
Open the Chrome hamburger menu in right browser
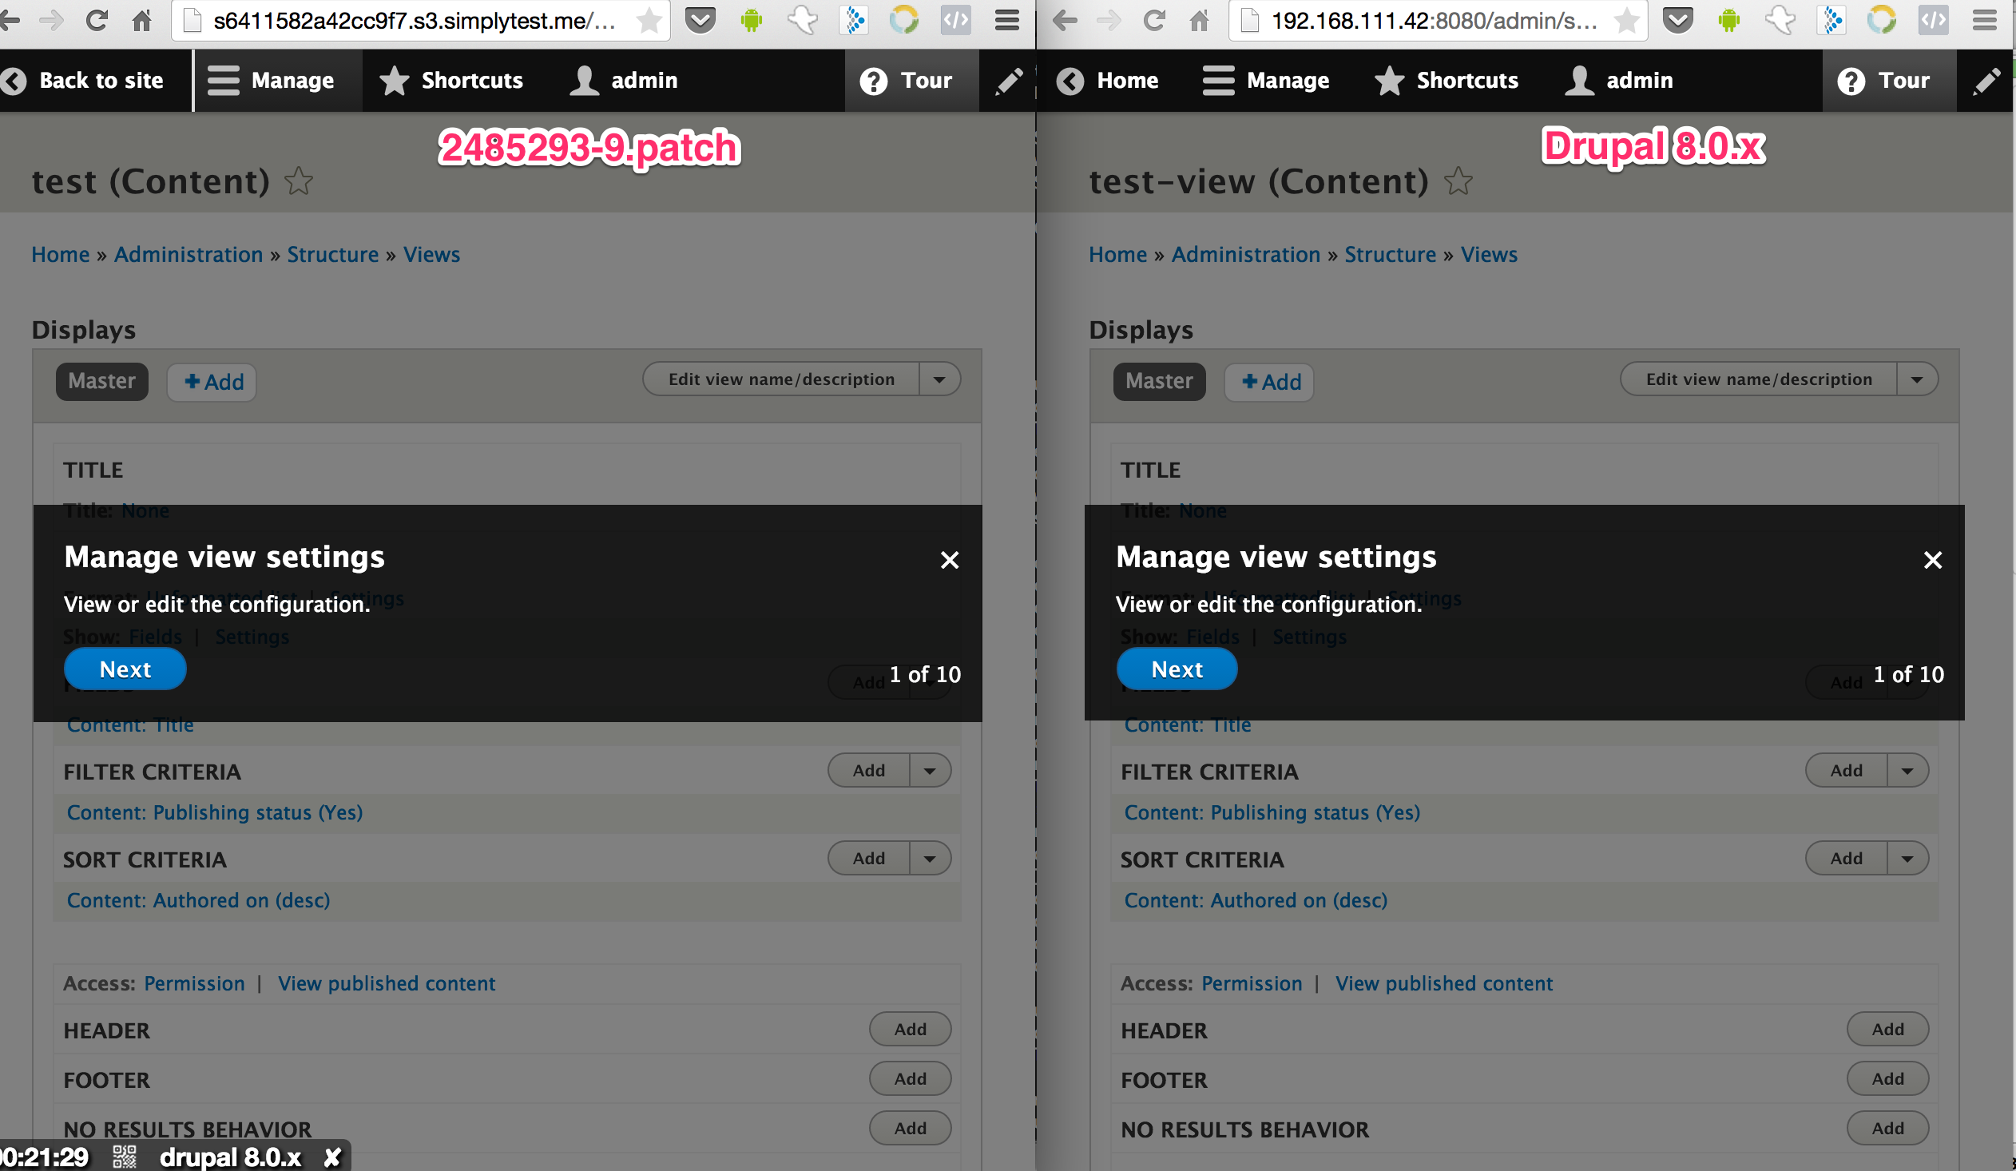click(x=1985, y=20)
